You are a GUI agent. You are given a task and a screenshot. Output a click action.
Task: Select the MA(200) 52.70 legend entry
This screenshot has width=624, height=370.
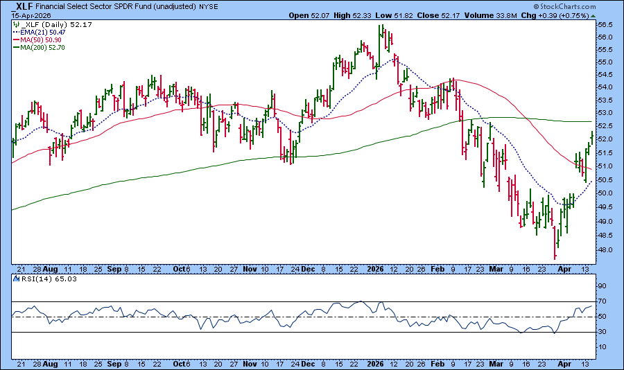coord(42,47)
